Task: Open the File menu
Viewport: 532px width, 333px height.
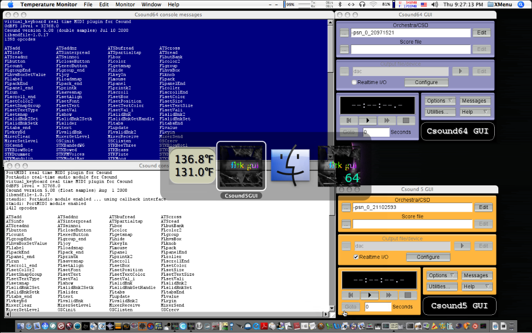Action: (x=88, y=5)
